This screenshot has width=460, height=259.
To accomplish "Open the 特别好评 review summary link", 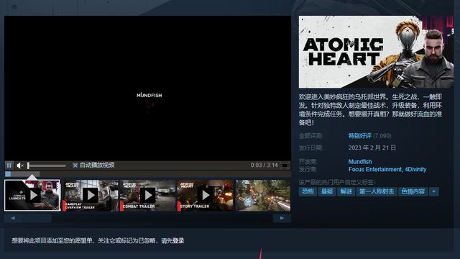I will coord(360,136).
